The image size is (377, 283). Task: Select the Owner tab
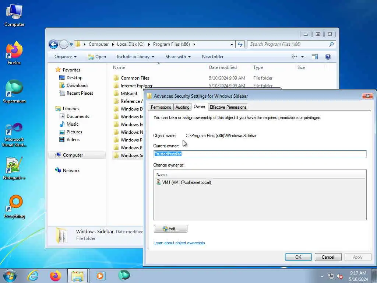[200, 106]
